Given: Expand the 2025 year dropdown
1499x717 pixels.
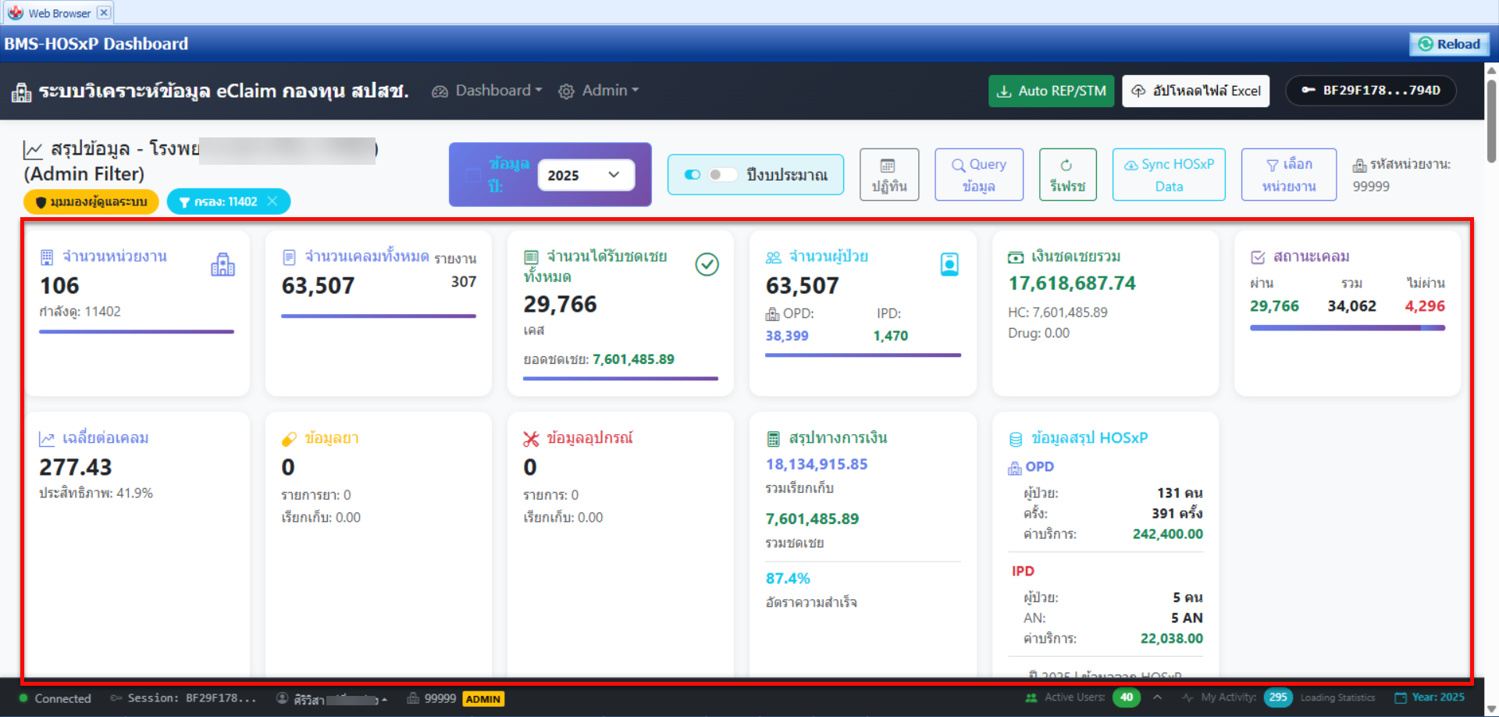Looking at the screenshot, I should [586, 175].
